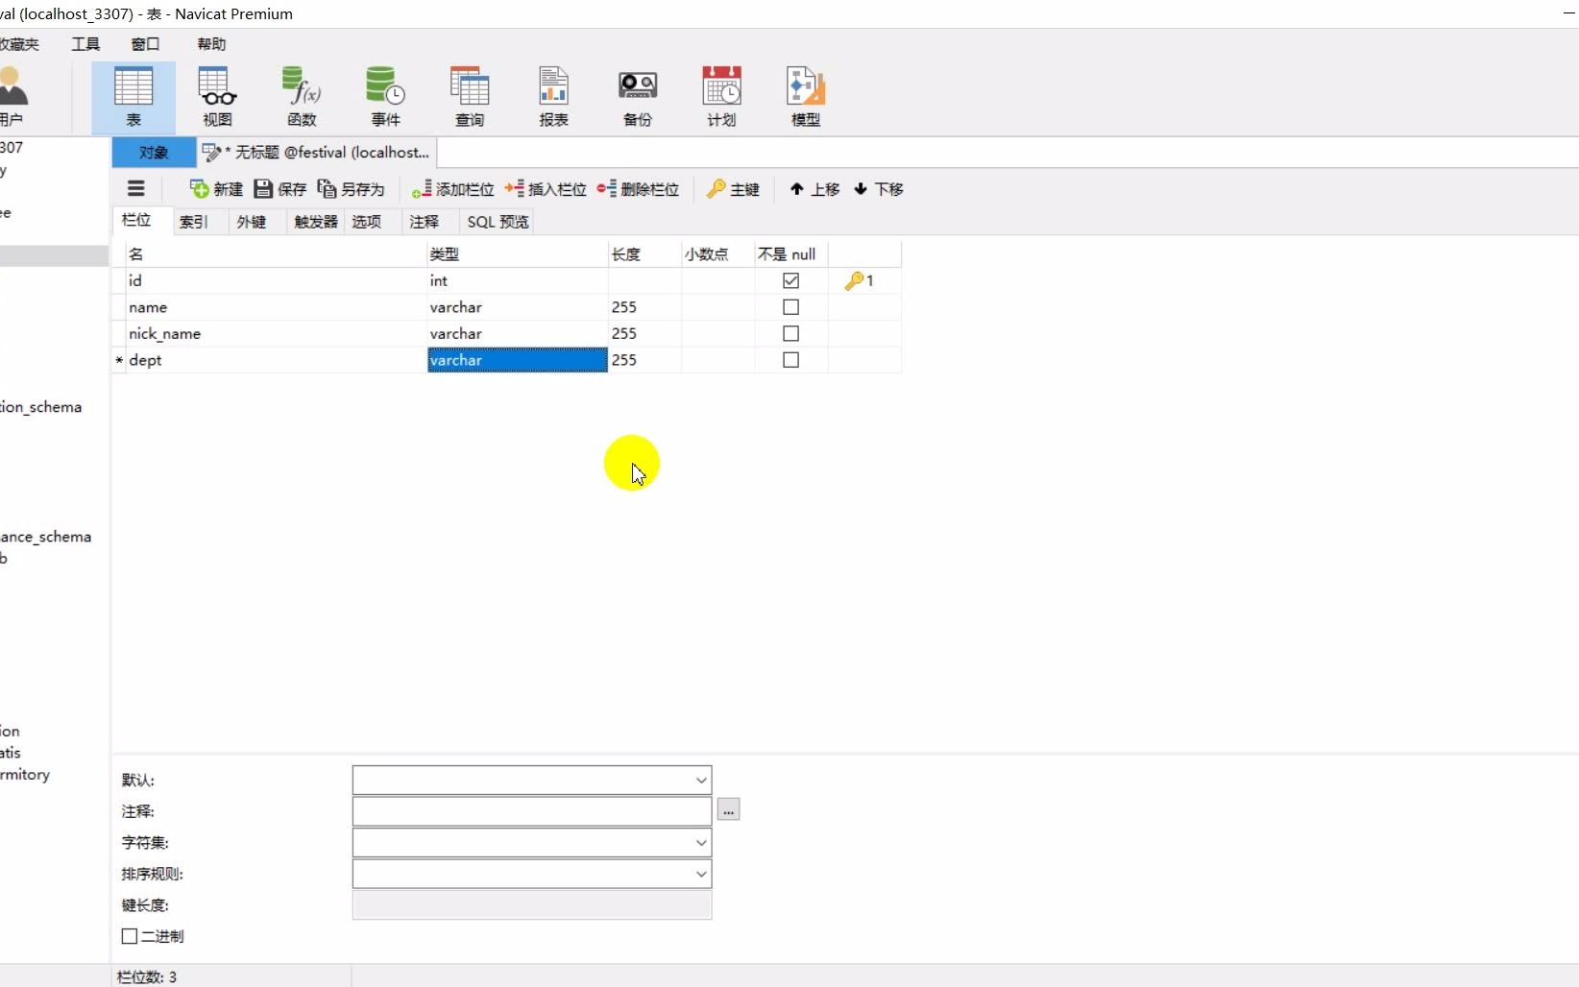The width and height of the screenshot is (1579, 987).
Task: Click 另存为 (Save As) button
Action: 351,189
